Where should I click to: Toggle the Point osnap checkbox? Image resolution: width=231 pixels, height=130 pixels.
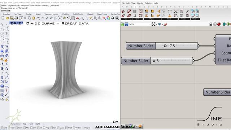17,127
